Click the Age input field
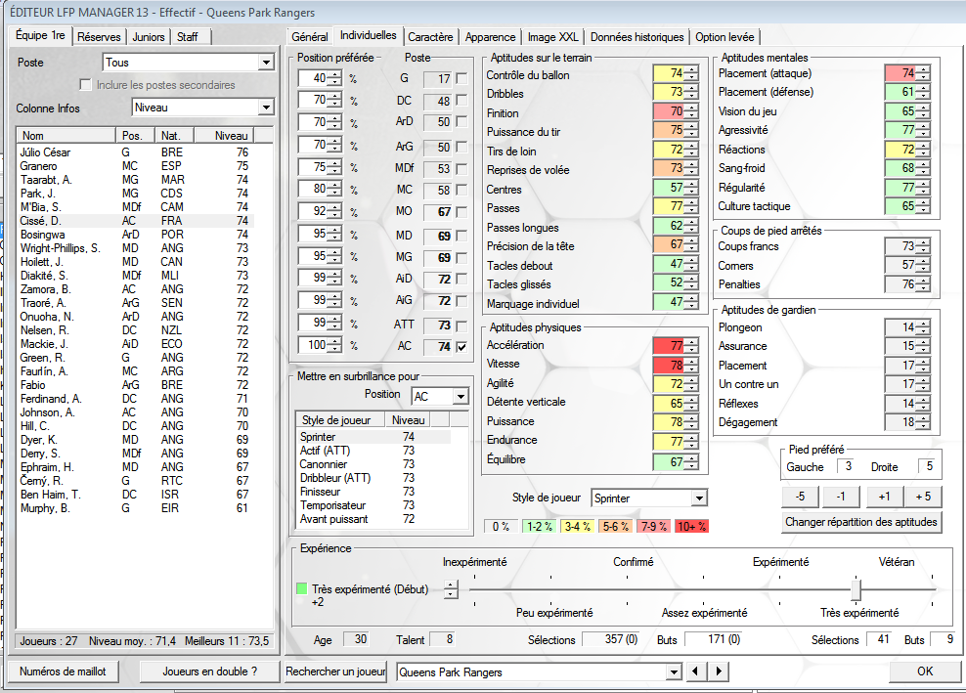This screenshot has width=966, height=693. (357, 639)
